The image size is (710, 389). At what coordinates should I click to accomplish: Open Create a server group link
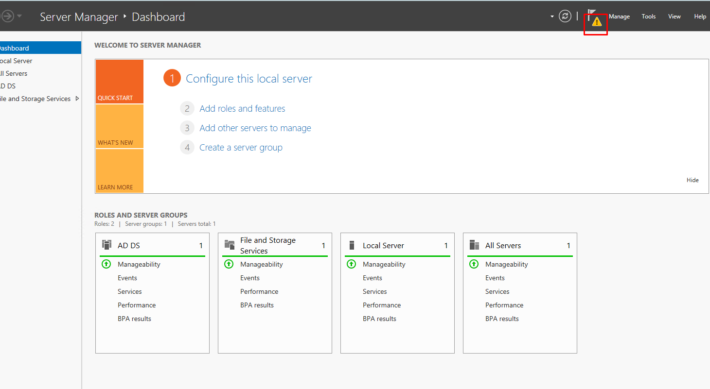coord(241,148)
